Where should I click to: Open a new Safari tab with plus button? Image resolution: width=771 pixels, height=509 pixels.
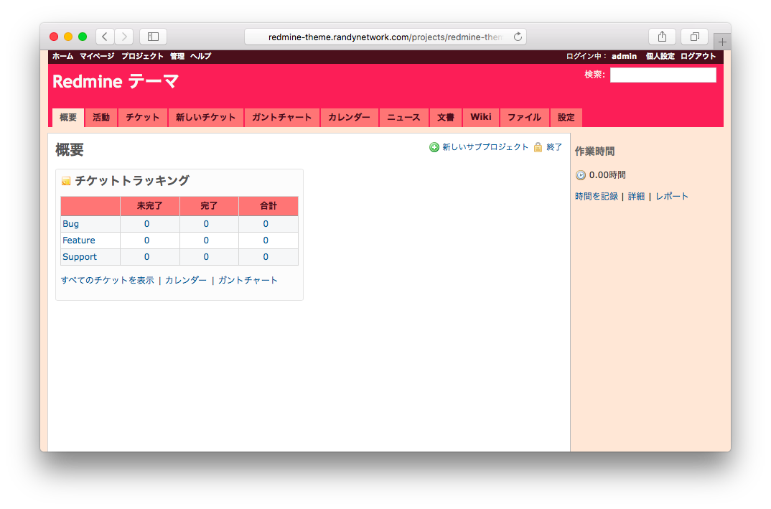tap(721, 42)
